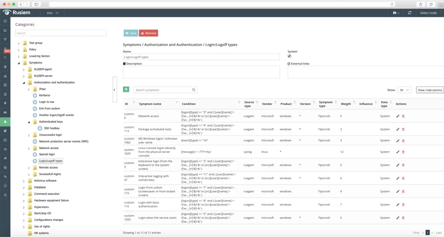Screen dimensions: 444x237
Task: Click the refresh icon in top bar
Action: point(410,13)
